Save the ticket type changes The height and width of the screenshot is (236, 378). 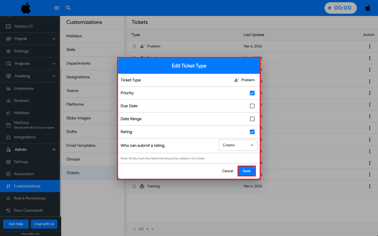246,171
